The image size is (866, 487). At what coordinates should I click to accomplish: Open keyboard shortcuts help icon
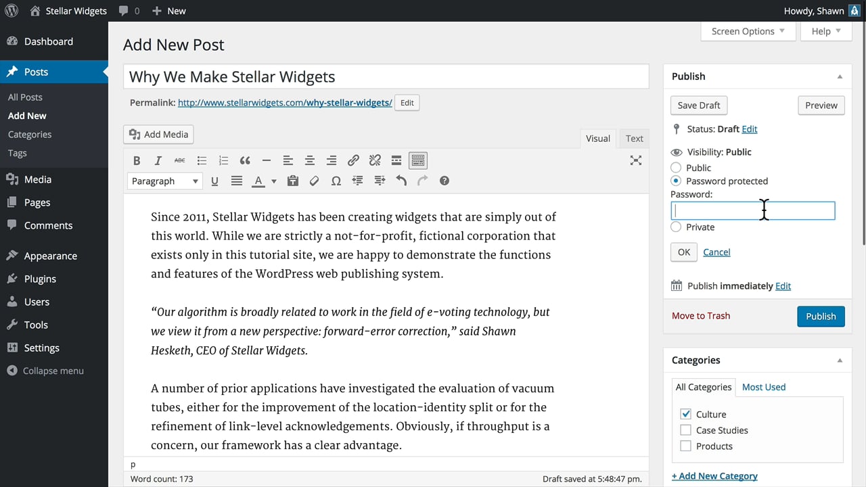[445, 181]
